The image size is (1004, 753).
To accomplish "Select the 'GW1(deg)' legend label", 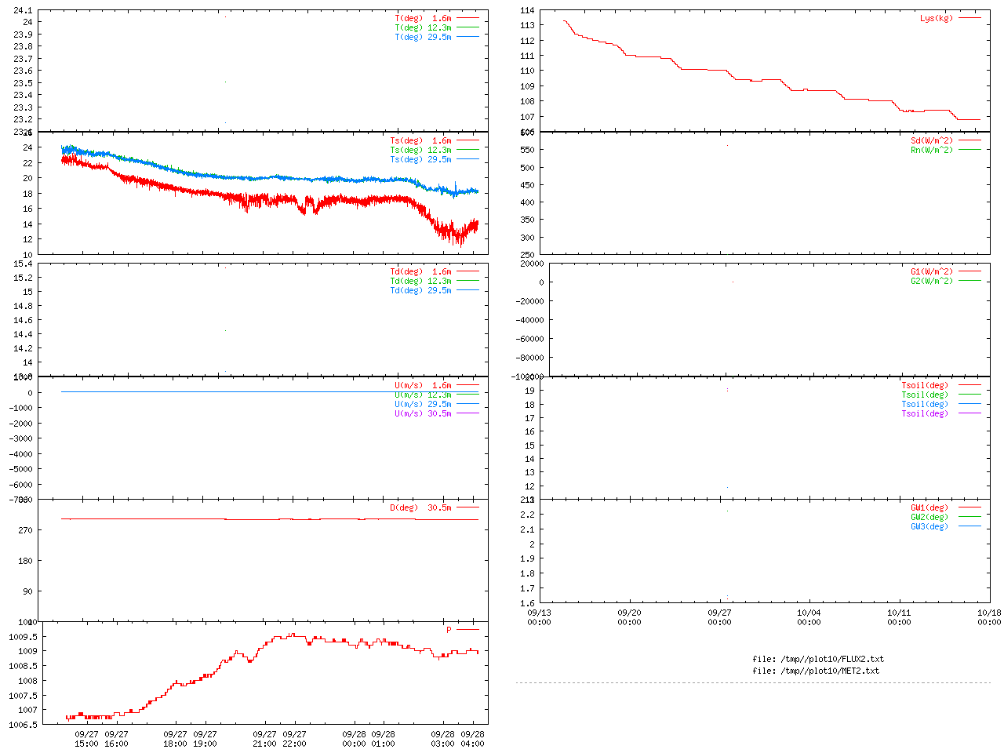I will coord(929,507).
